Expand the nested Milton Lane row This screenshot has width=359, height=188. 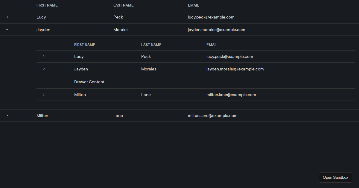tap(44, 95)
